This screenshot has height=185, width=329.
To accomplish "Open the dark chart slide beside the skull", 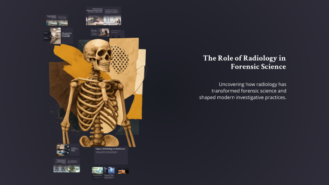I will 117,34.
